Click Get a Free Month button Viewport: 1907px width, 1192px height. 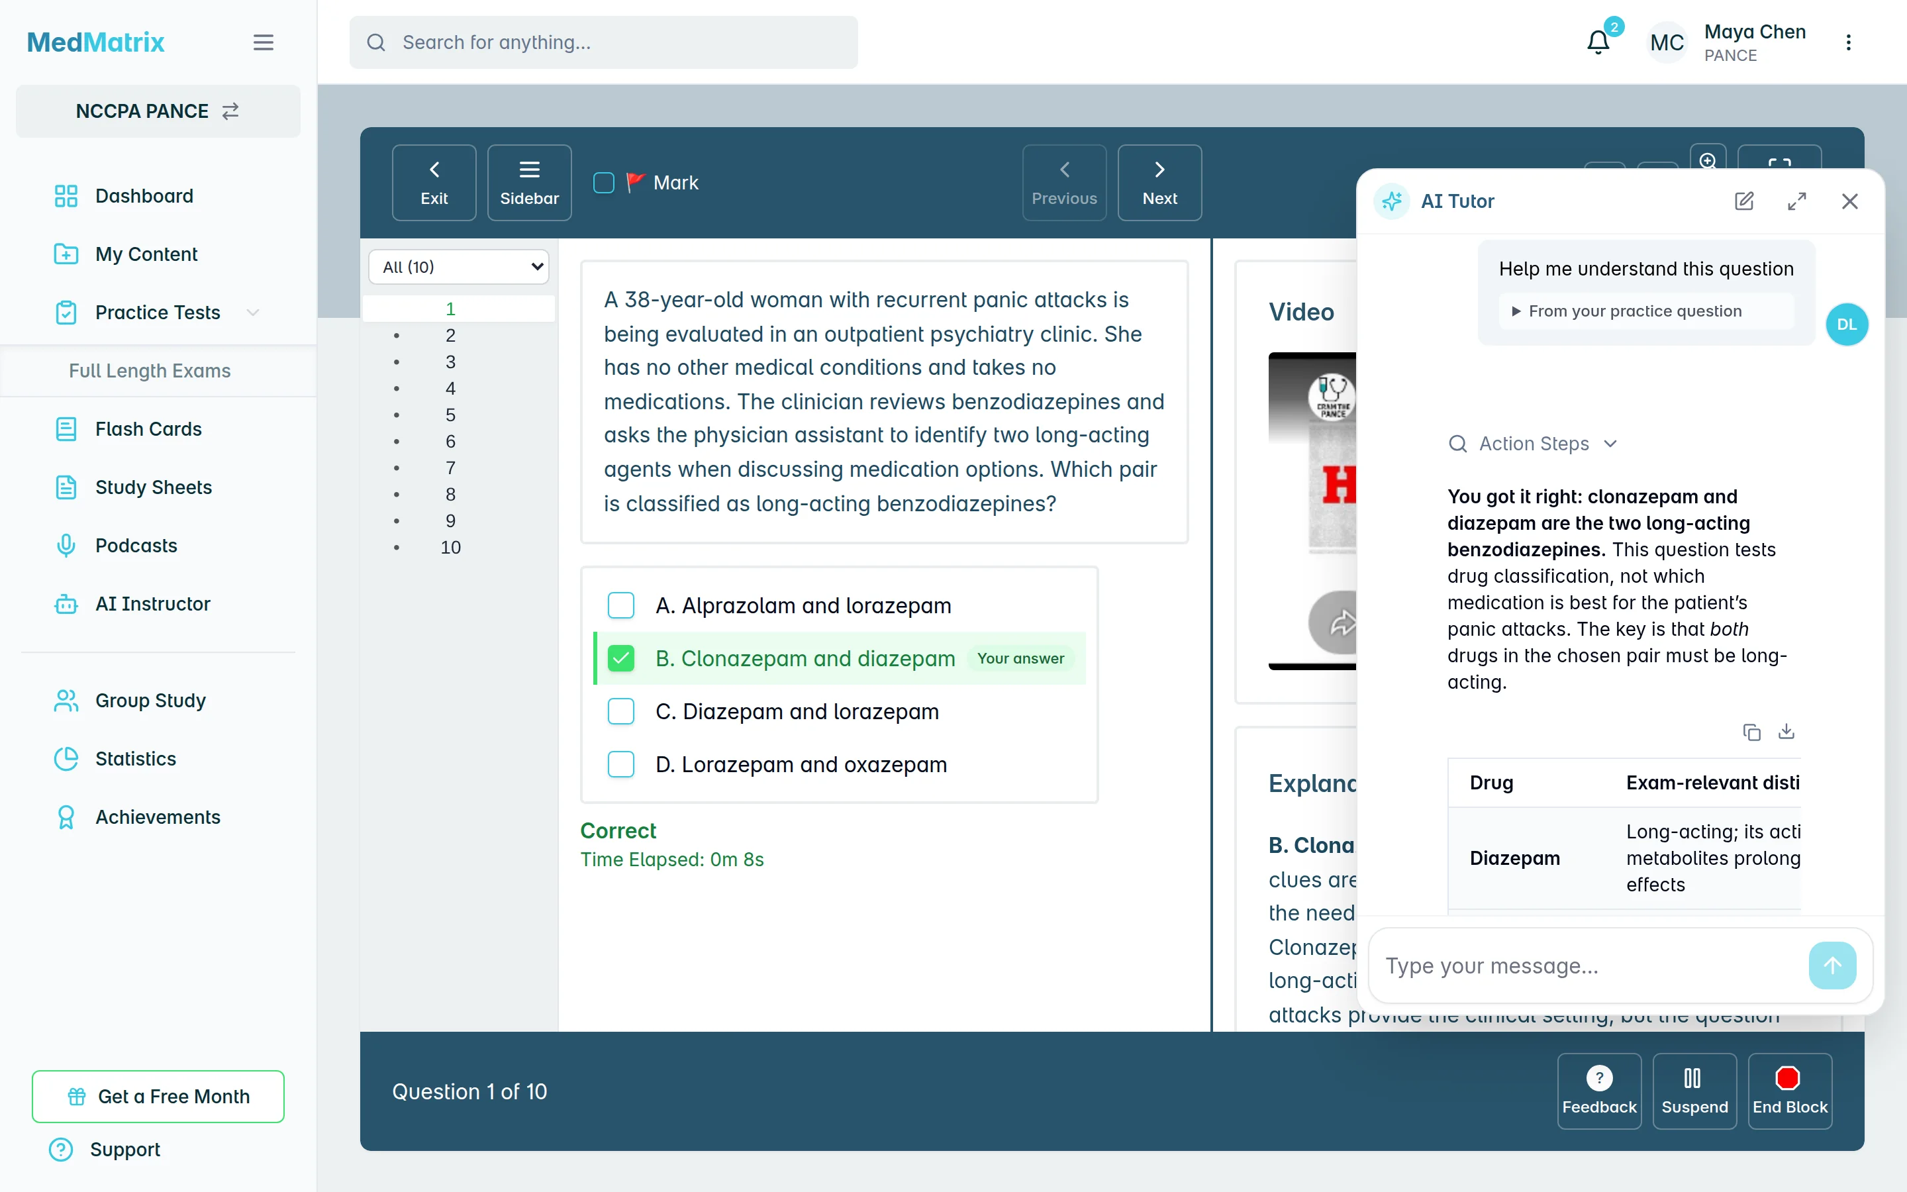click(x=158, y=1097)
